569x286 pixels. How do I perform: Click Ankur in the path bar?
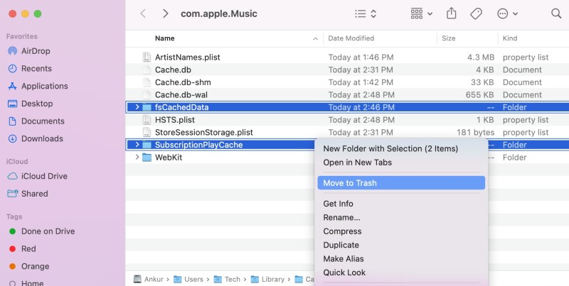[149, 280]
